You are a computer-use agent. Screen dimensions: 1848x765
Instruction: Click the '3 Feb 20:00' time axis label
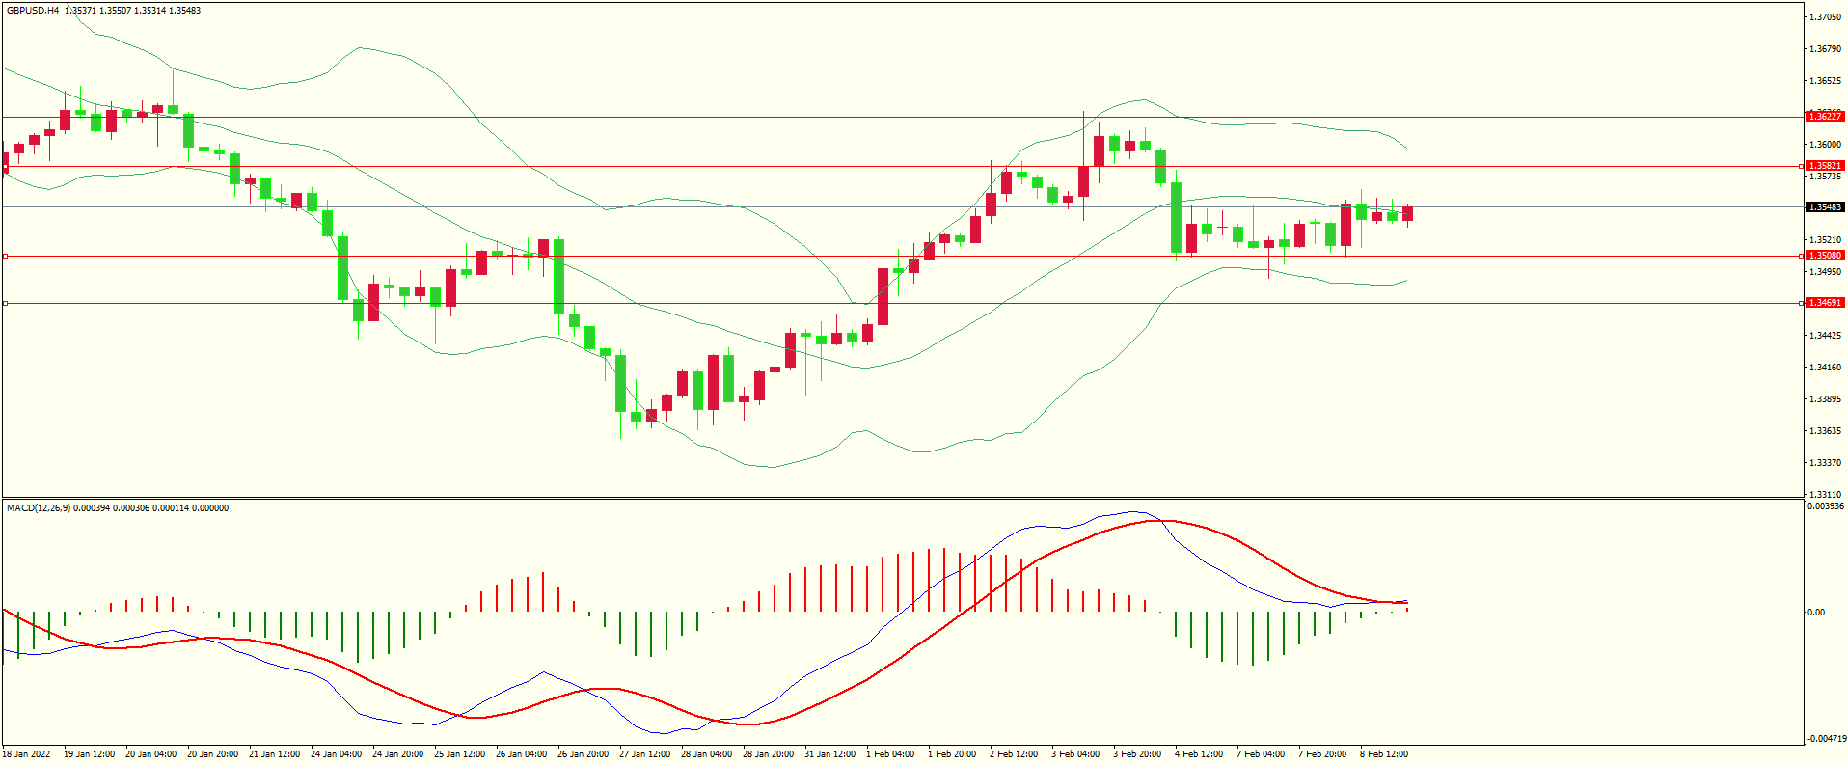tap(1137, 754)
